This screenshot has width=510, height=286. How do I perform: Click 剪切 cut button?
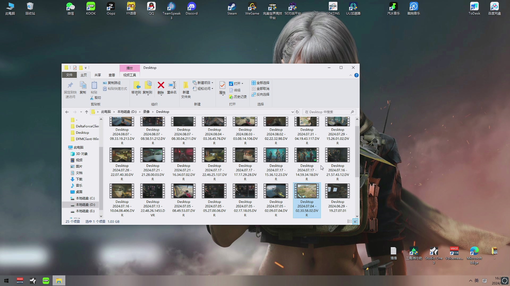[x=96, y=97]
